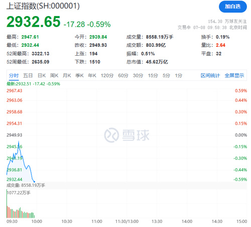The width and height of the screenshot is (251, 227).
Task: Switch to the 周K tab
Action: pos(54,75)
